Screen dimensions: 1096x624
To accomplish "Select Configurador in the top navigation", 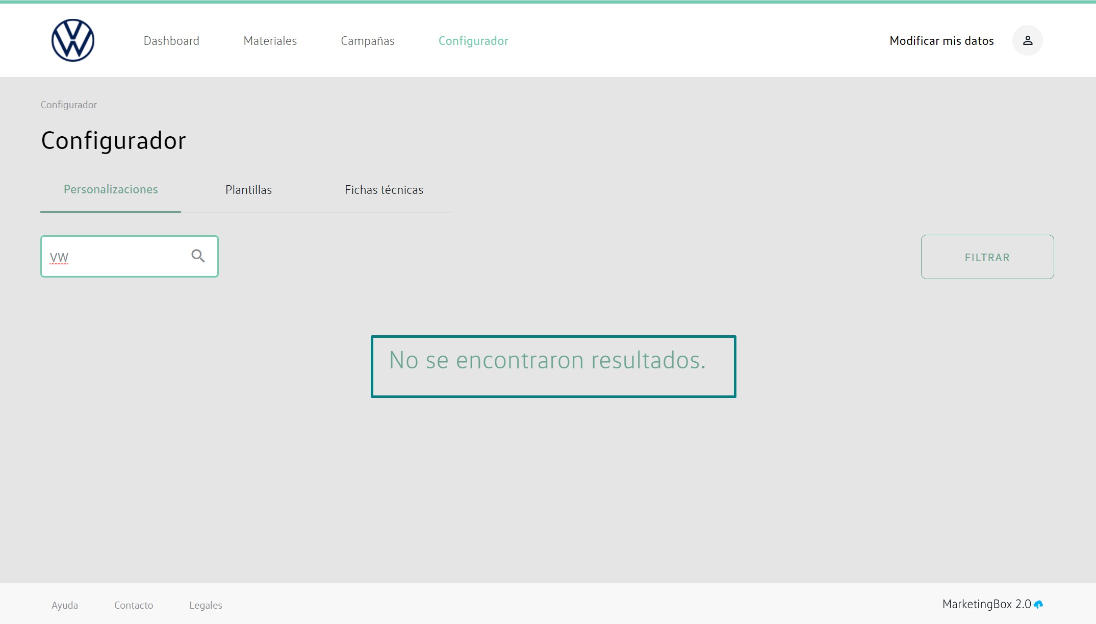I will pyautogui.click(x=473, y=41).
